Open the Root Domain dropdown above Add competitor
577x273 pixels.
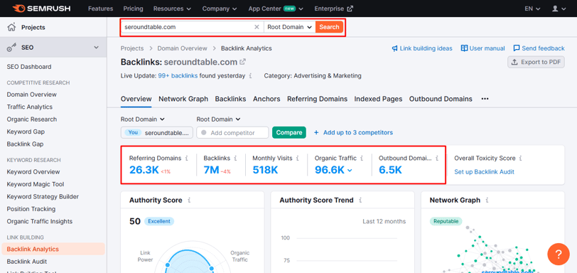tap(219, 119)
